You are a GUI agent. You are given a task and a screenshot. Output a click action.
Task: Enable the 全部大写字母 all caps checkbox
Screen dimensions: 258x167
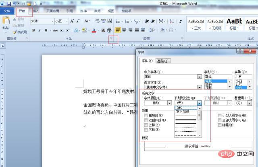(x=220, y=120)
